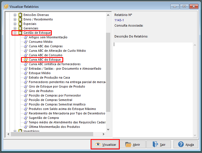Open Ajuda help button
Image resolution: width=202 pixels, height=153 pixels.
pos(185,145)
